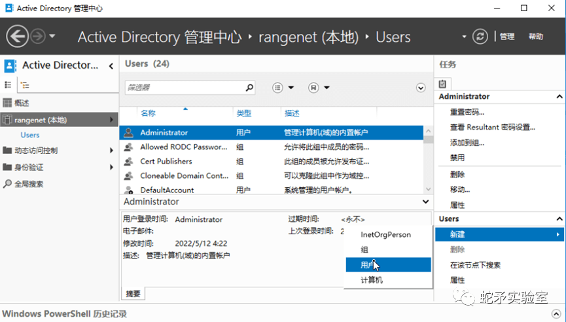Click 禁用 task for Administrator
This screenshot has width=566, height=322.
tap(457, 158)
